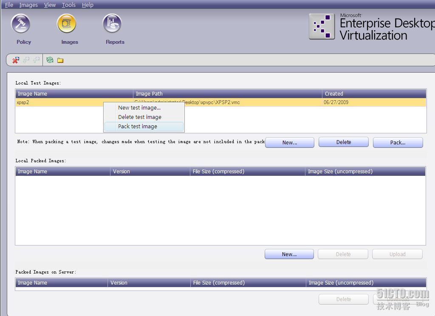Open the File menu
The height and width of the screenshot is (316, 435).
click(x=9, y=5)
